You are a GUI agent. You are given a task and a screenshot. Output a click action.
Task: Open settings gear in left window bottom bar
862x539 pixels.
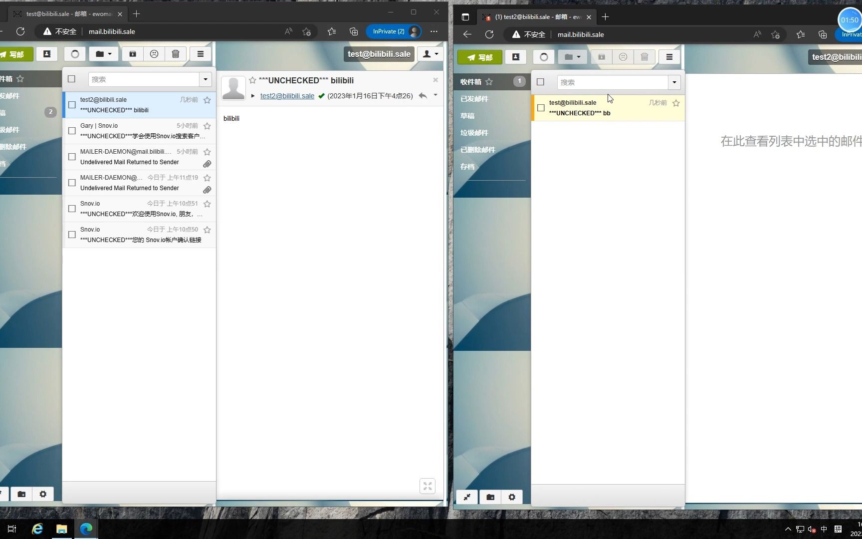[x=43, y=494]
